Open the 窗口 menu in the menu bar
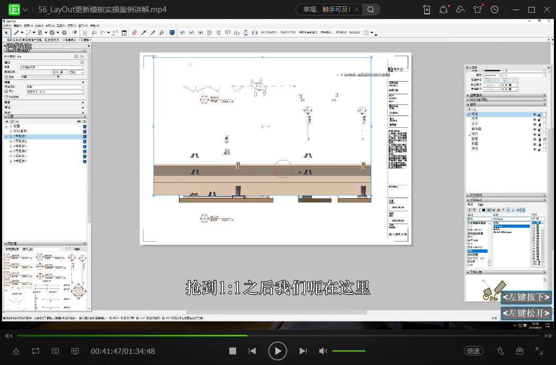This screenshot has height=365, width=556. (x=83, y=25)
